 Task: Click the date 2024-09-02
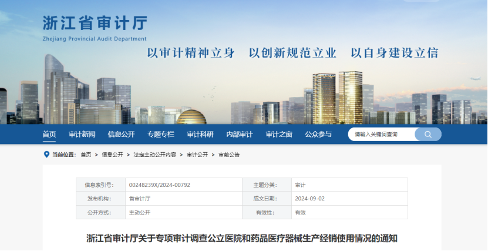pos(309,199)
